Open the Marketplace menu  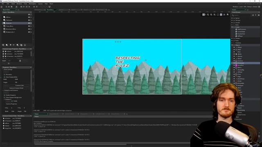[32, 4]
